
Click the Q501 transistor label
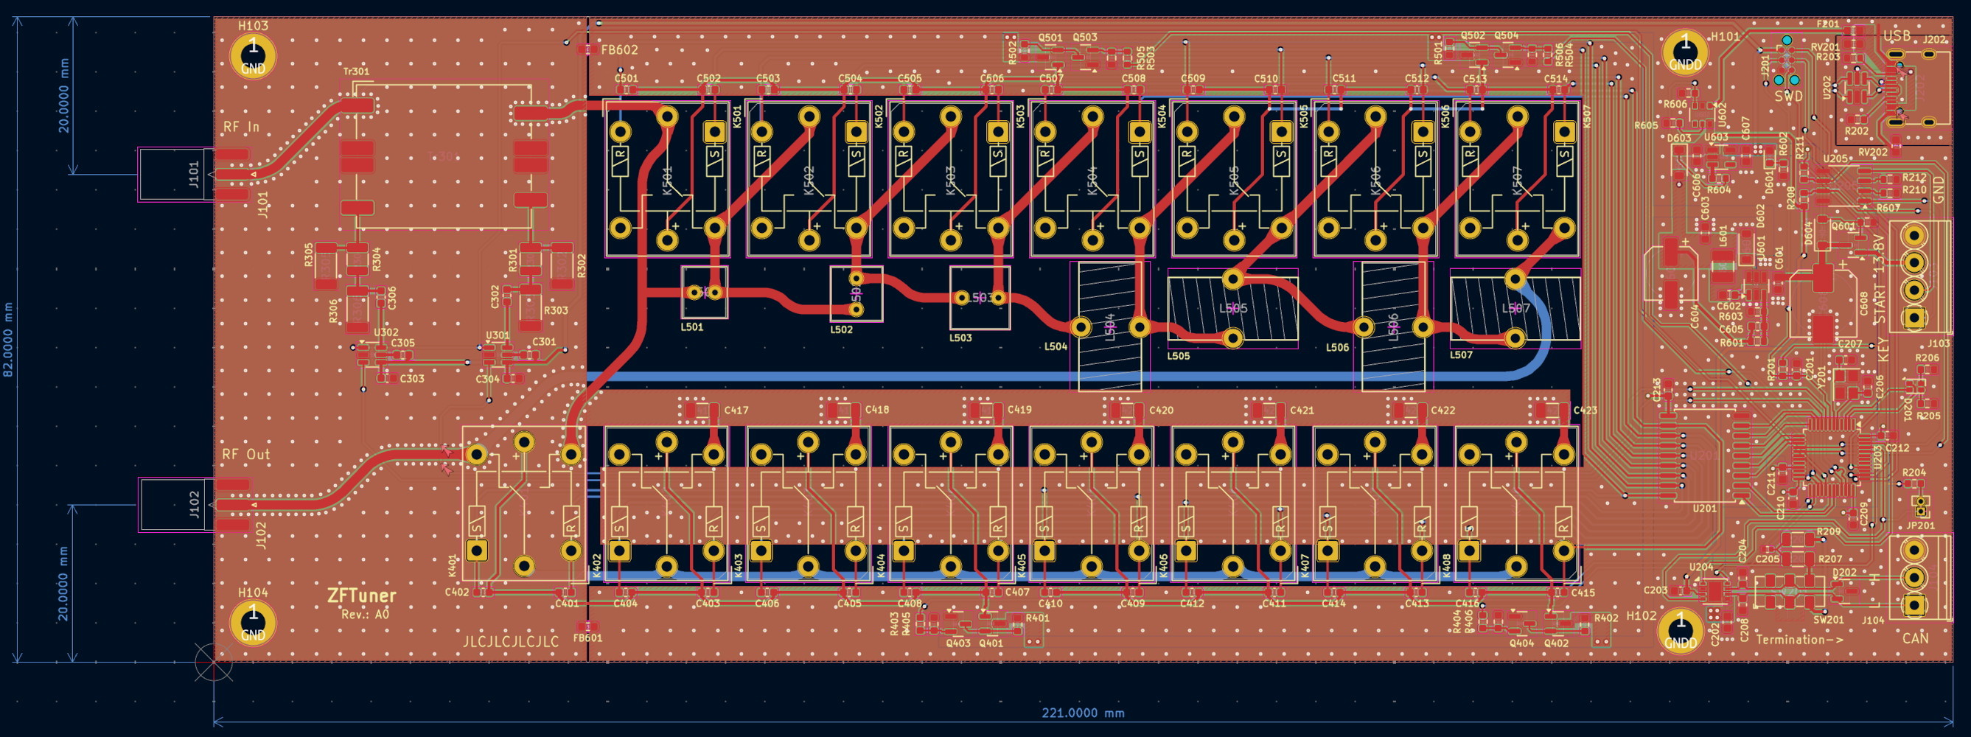tap(1050, 38)
